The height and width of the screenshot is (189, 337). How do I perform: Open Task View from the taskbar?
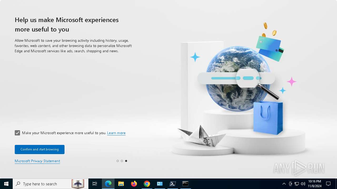[x=95, y=184]
